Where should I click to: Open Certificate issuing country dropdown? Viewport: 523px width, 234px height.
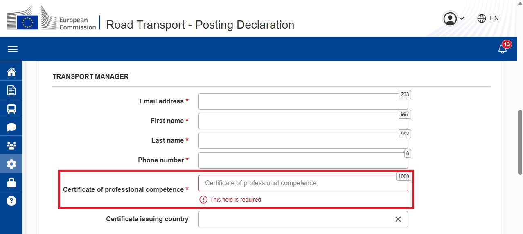295,219
